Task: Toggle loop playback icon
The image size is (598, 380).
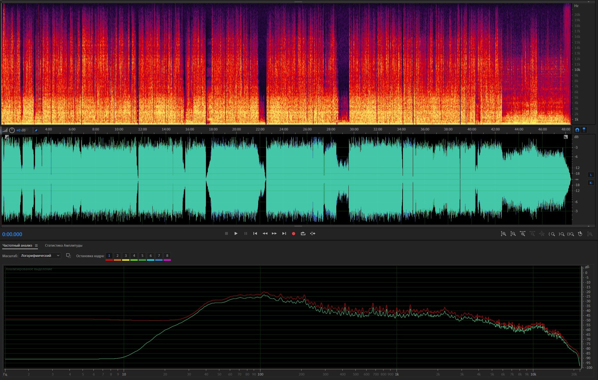Action: coord(303,234)
